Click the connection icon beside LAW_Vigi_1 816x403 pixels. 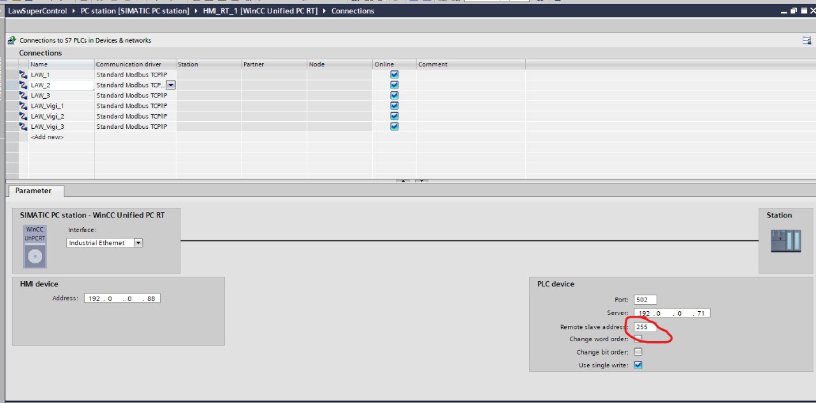[23, 106]
